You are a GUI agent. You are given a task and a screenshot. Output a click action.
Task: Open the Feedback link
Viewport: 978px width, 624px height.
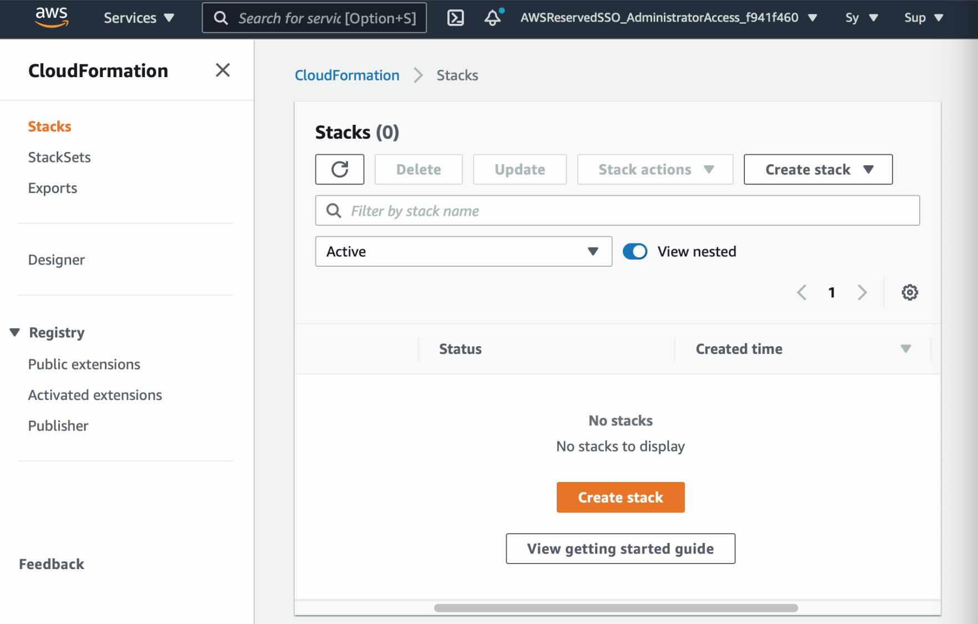click(x=52, y=564)
